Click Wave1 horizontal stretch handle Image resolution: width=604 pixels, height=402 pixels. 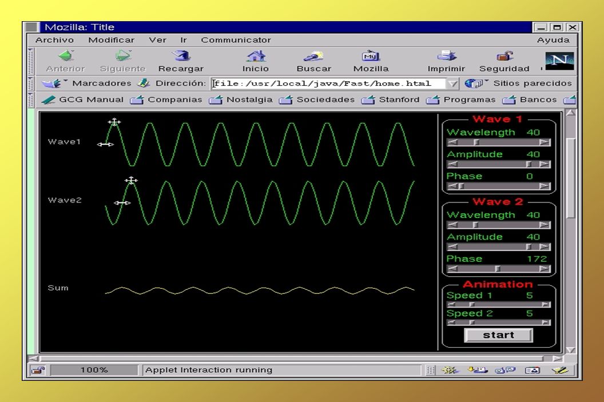[x=105, y=145]
